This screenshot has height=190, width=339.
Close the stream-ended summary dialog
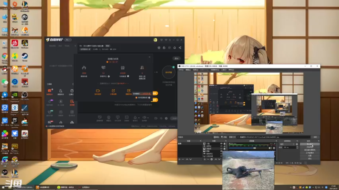coord(150,57)
